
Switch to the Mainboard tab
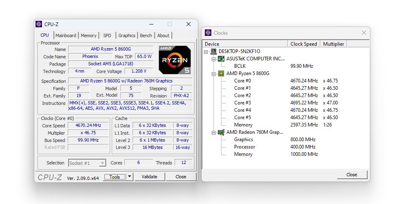[x=66, y=35]
